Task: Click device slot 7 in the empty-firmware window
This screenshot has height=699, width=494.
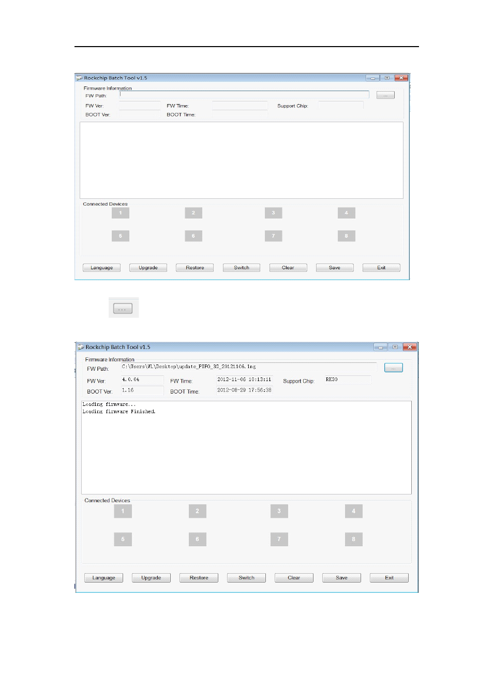Action: click(274, 236)
